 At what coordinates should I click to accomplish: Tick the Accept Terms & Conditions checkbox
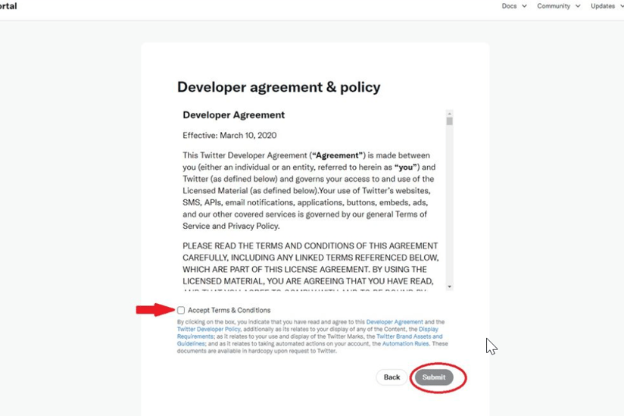tap(181, 310)
